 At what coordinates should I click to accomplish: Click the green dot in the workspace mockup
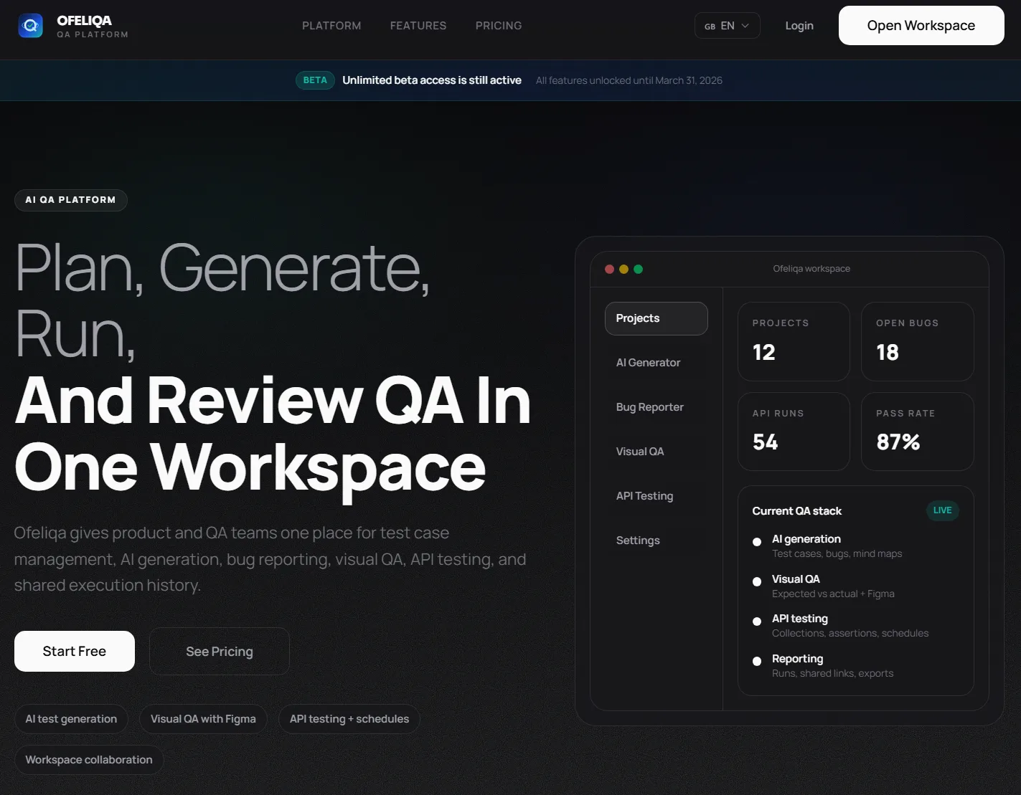coord(638,269)
